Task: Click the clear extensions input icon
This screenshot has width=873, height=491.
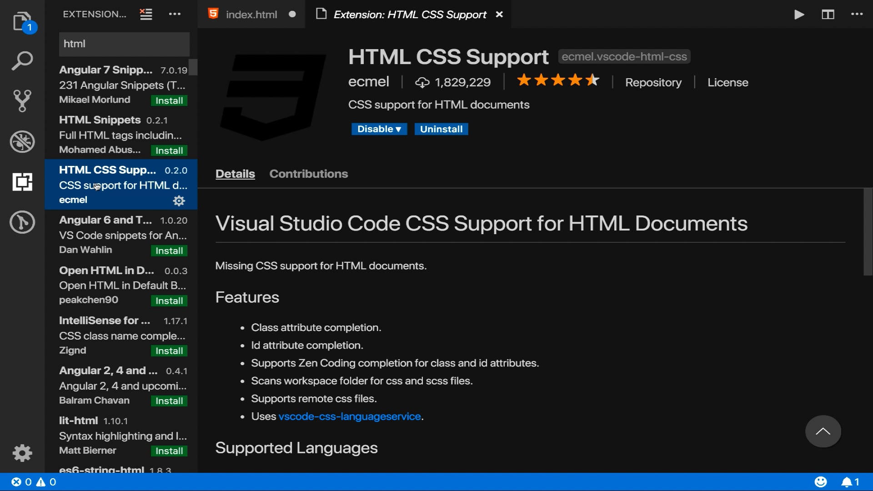Action: pyautogui.click(x=146, y=14)
